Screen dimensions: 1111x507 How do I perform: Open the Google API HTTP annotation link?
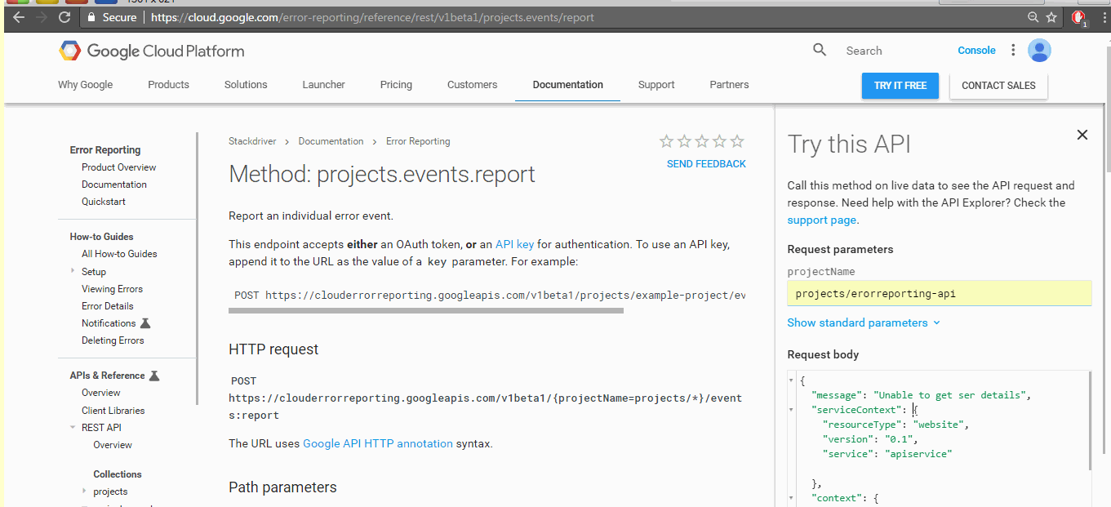pos(378,444)
